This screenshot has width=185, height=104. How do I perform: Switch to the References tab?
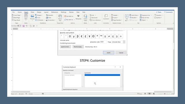[x=55, y=12]
